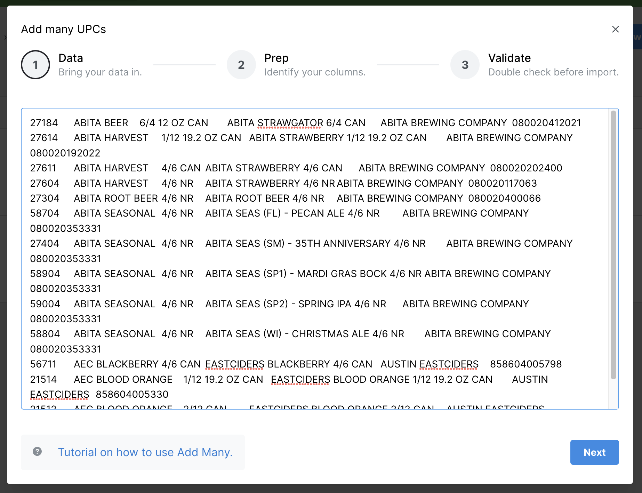Viewport: 642px width, 493px height.
Task: Click the misspelled word STRAWGATOR
Action: point(290,123)
